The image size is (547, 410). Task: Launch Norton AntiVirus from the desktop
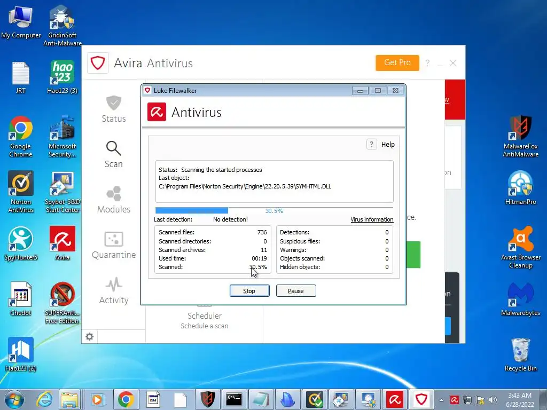coord(21,192)
